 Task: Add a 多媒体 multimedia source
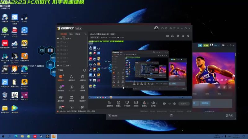[x=136, y=104]
